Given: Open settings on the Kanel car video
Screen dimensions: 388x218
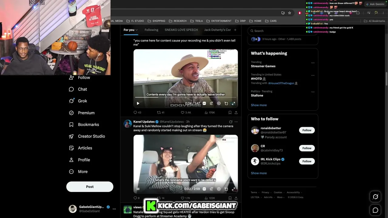Looking at the screenshot, I should pos(219,189).
